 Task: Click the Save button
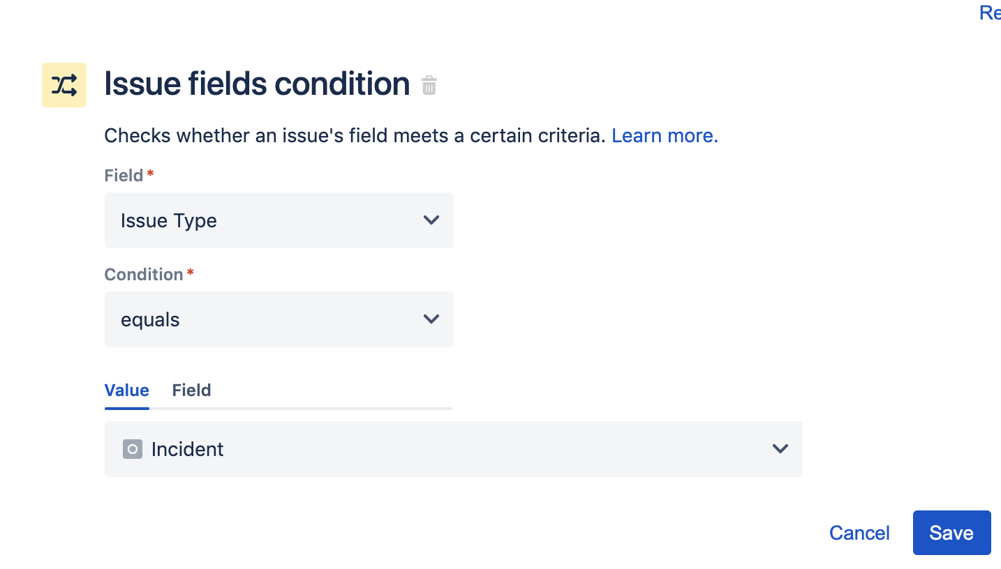[x=951, y=533]
